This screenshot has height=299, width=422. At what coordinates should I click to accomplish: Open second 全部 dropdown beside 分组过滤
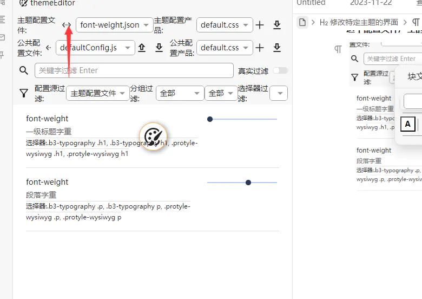(221, 93)
